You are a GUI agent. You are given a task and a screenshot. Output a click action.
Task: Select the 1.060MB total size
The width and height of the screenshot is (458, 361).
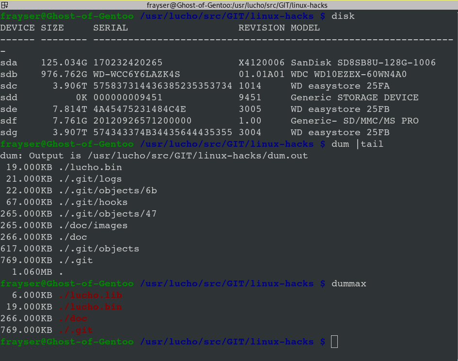[32, 272]
